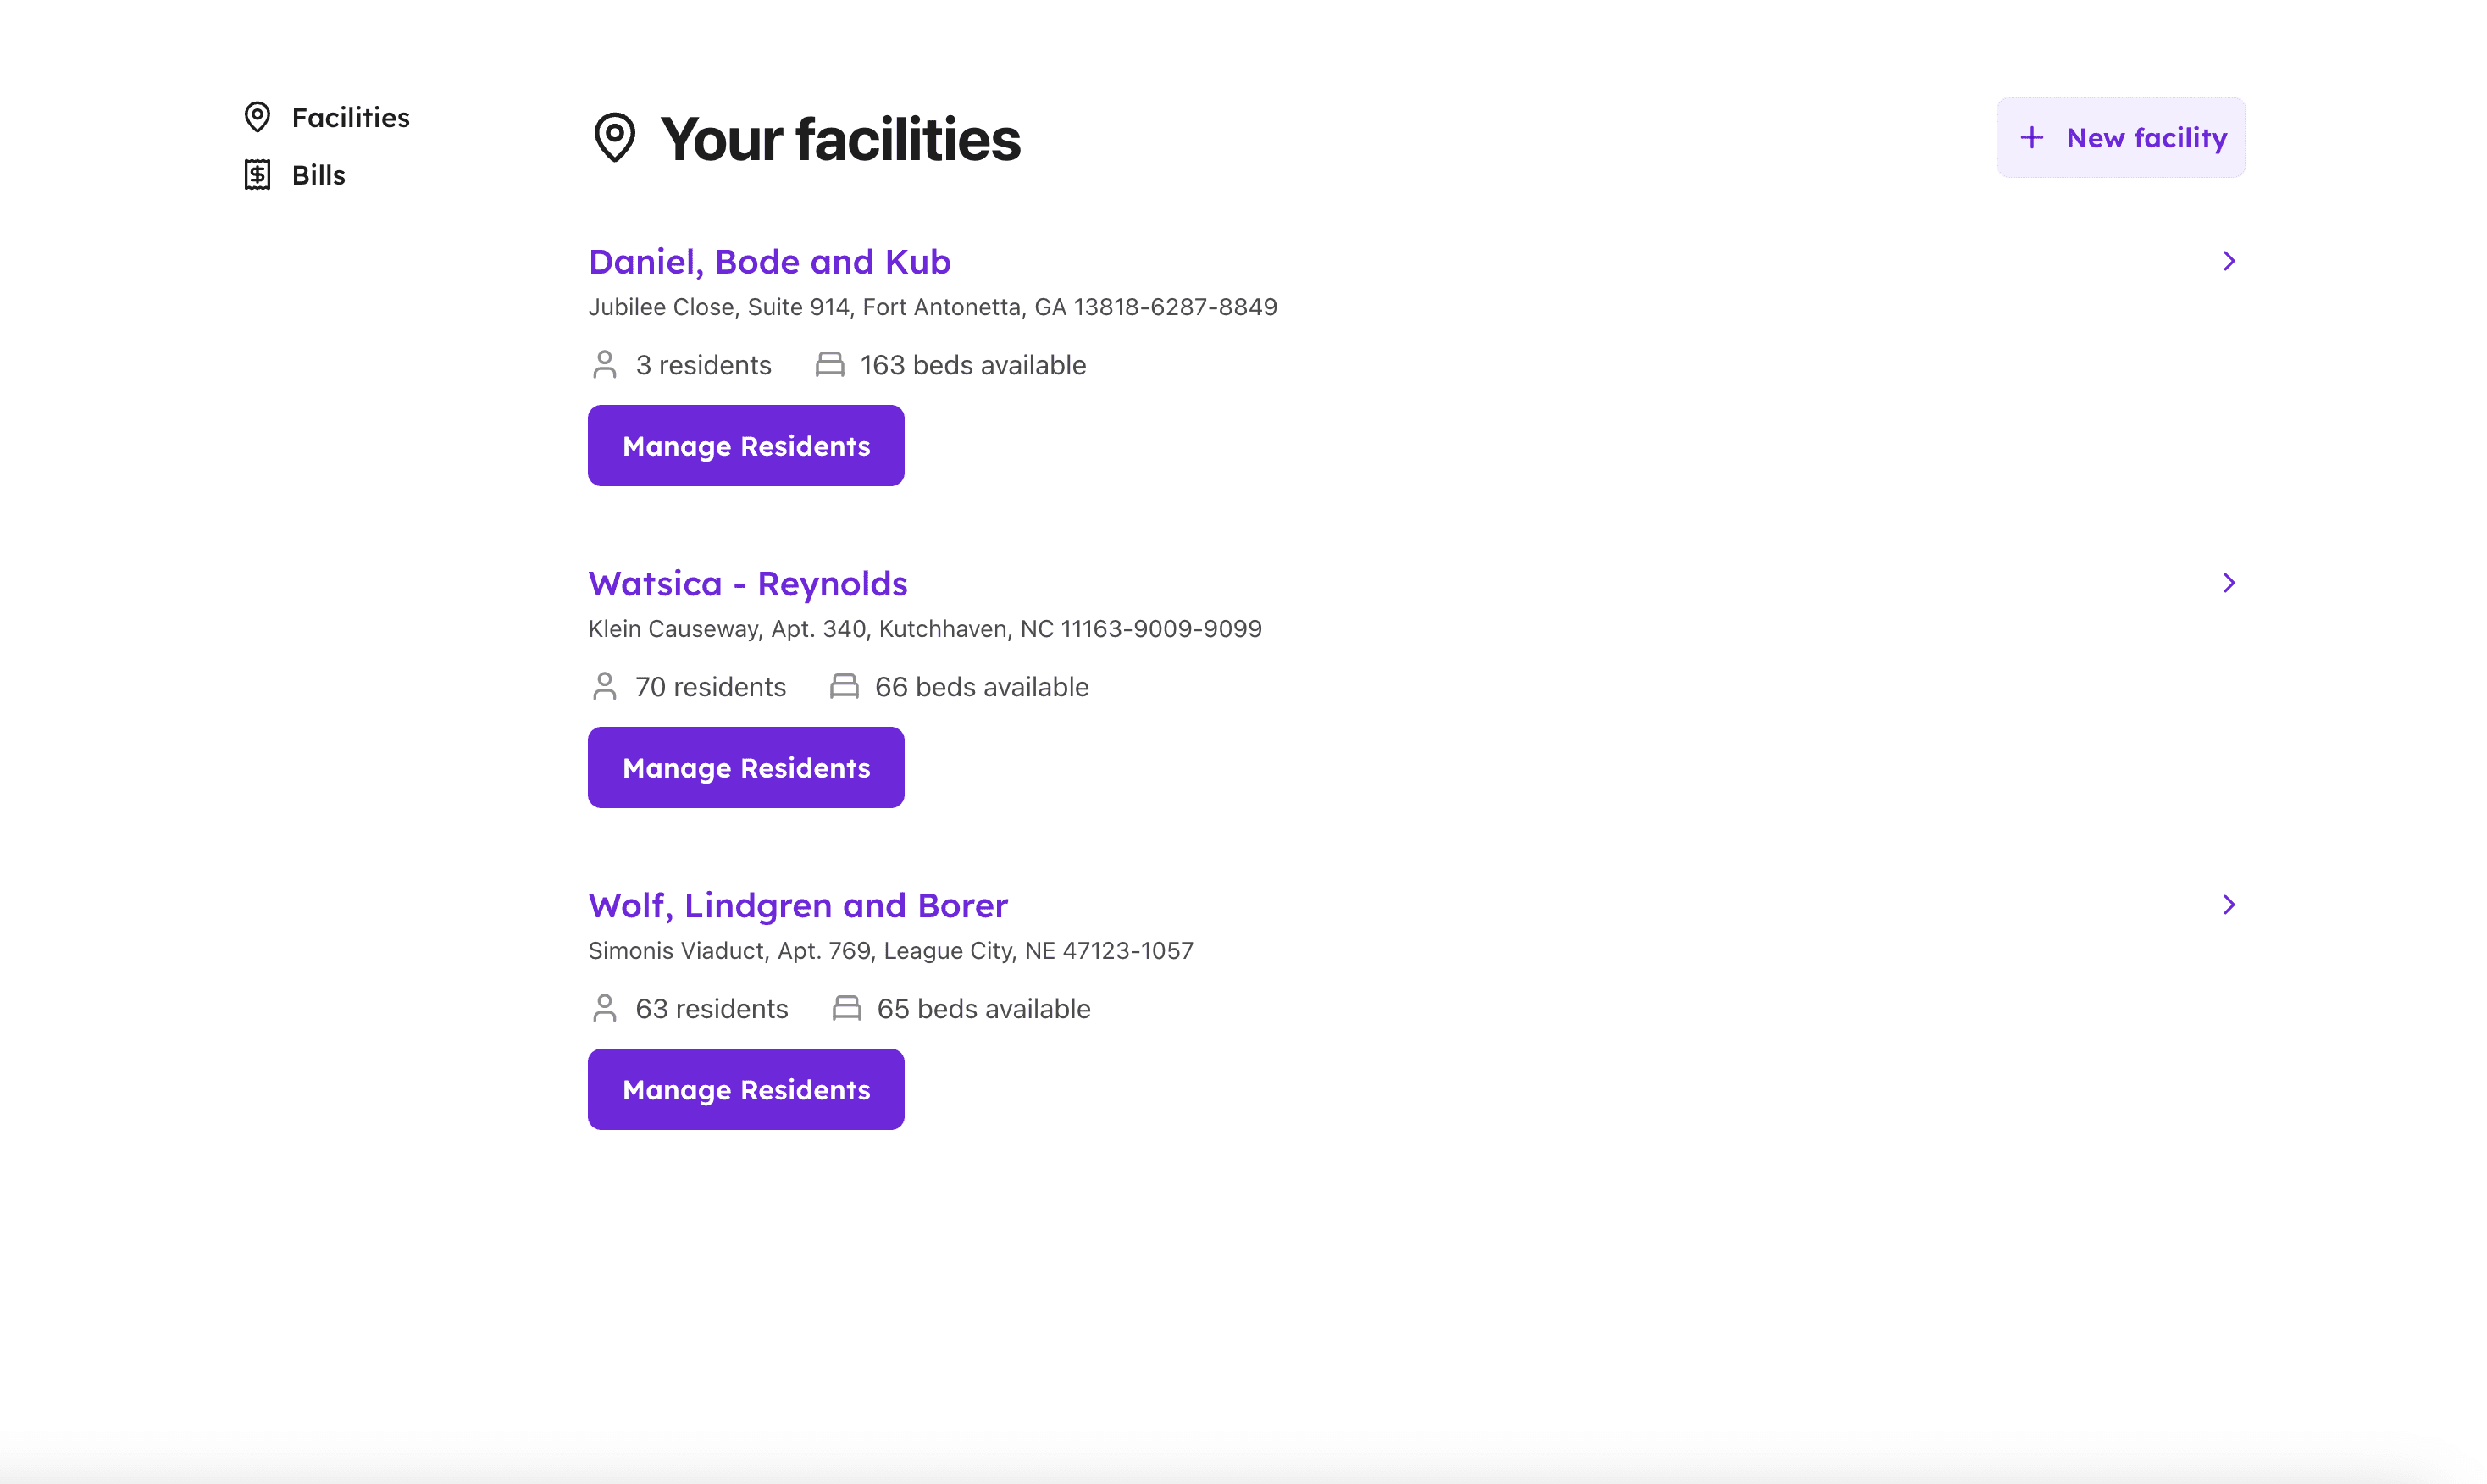
Task: Click the bed icon next to 66 beds available
Action: coord(844,687)
